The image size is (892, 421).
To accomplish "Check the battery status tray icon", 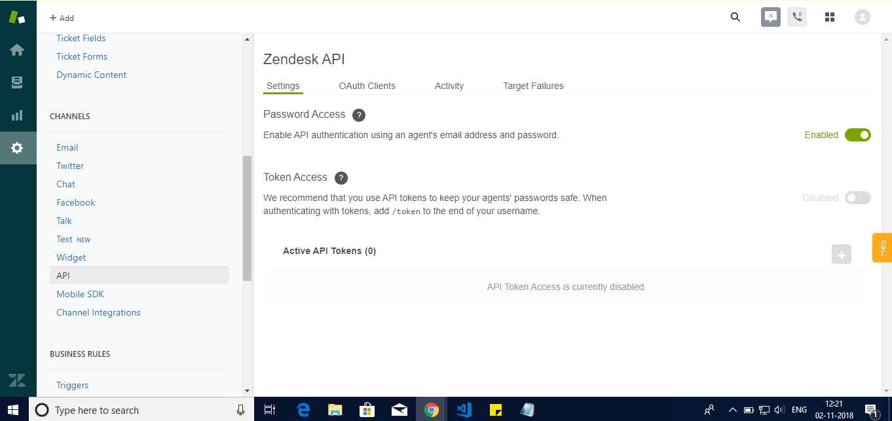I will click(x=749, y=410).
